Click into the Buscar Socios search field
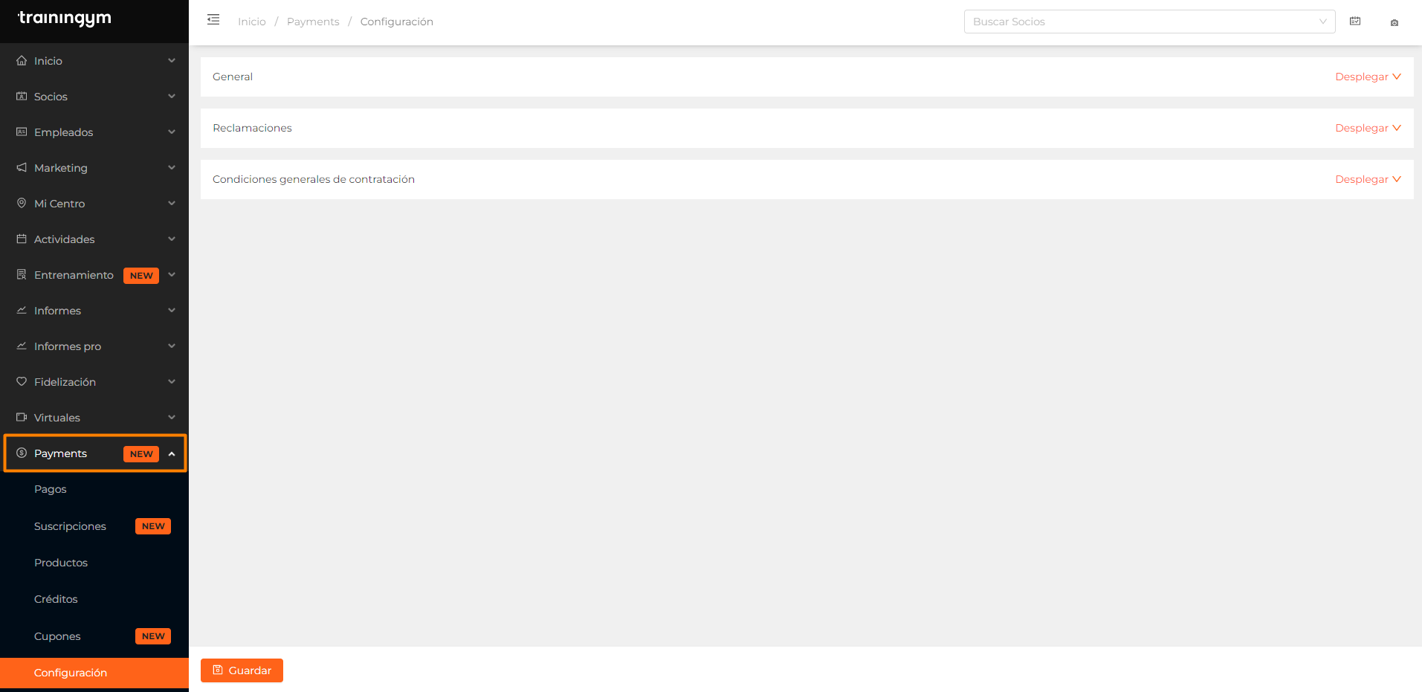Viewport: 1422px width, 692px height. coord(1149,22)
